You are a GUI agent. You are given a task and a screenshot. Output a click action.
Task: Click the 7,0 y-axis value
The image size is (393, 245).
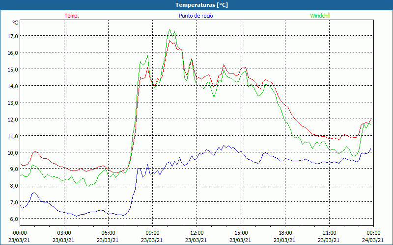pyautogui.click(x=14, y=202)
